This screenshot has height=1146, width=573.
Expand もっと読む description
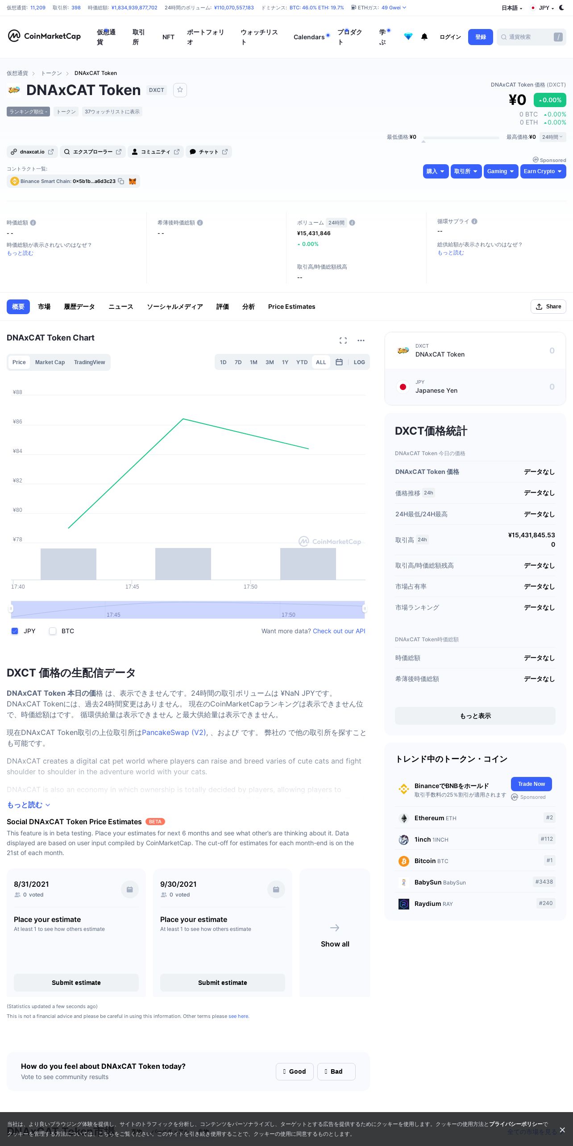(29, 805)
